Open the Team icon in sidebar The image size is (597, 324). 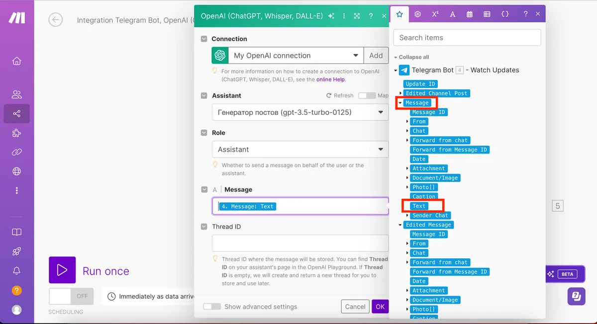(17, 94)
